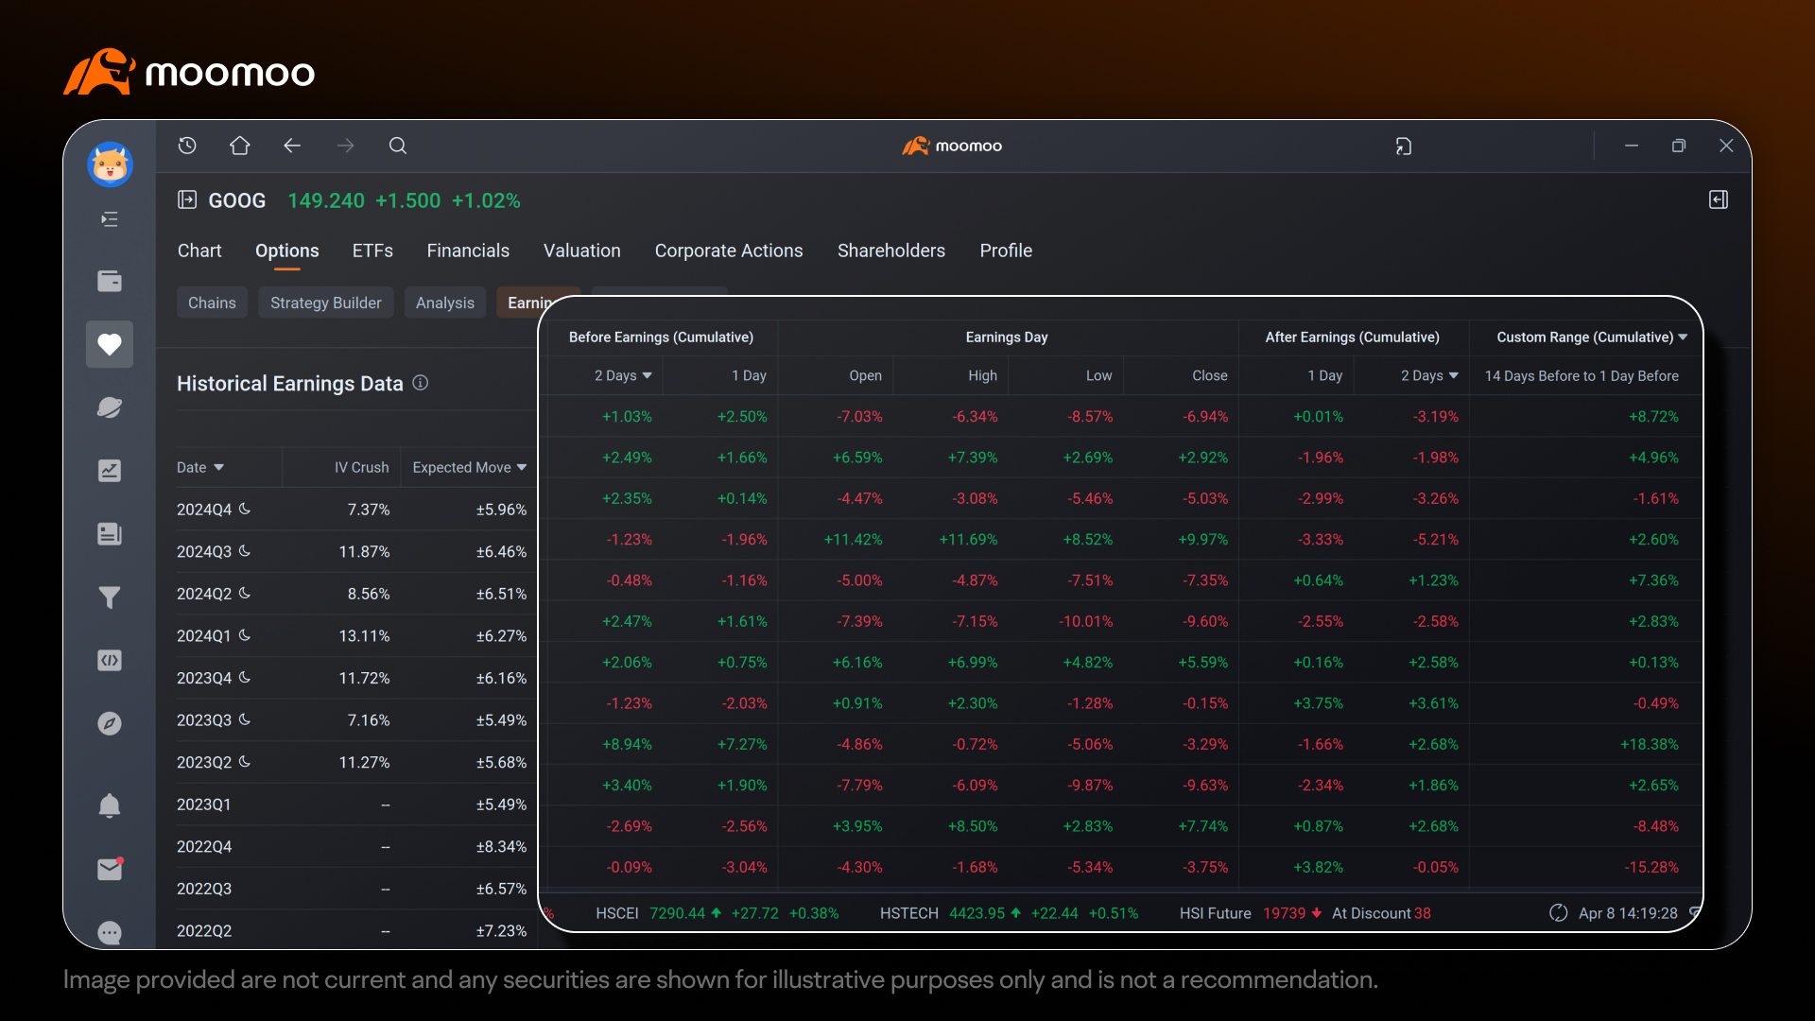Open the screener funnel icon
Screen dimensions: 1815x1021
coord(110,597)
